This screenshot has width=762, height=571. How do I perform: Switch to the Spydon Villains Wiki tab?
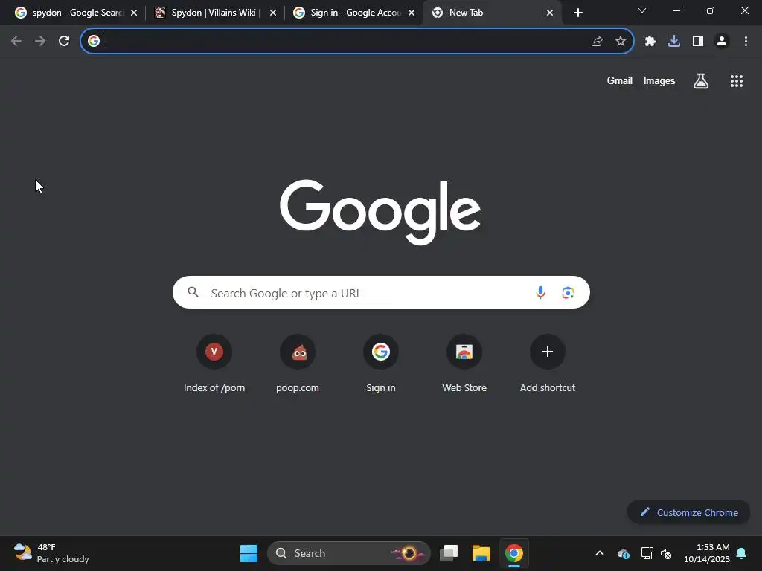(209, 13)
